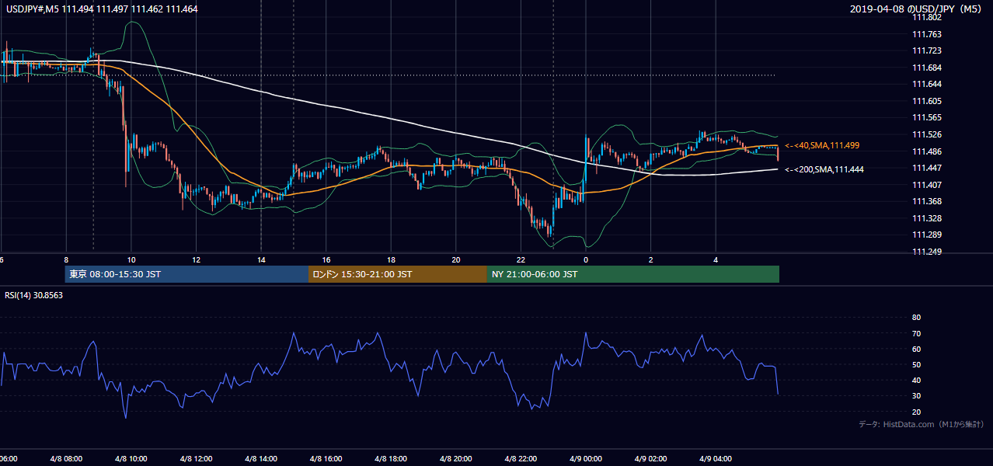Click price axis value 111.723

coord(926,50)
